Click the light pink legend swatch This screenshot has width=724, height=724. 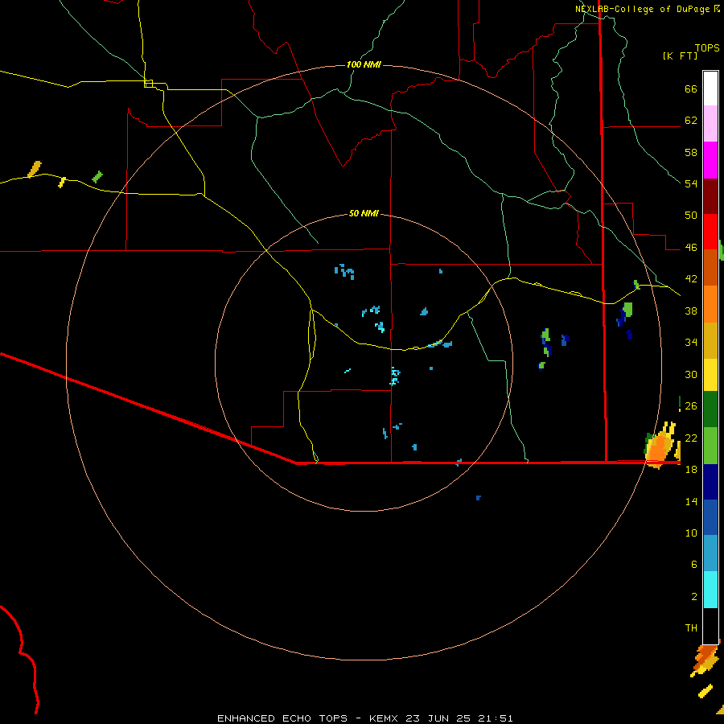(710, 123)
